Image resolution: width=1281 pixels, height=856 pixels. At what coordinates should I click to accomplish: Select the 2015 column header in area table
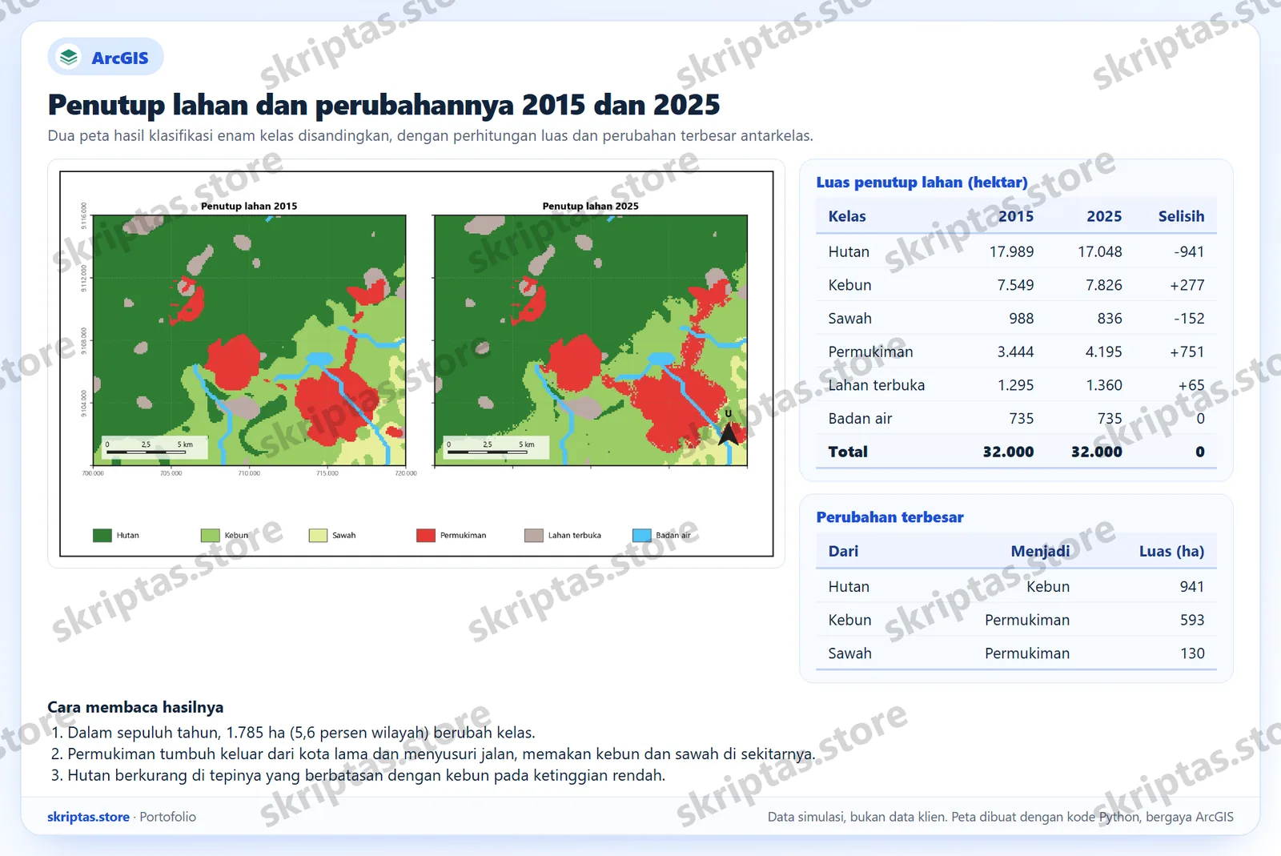pyautogui.click(x=1015, y=216)
